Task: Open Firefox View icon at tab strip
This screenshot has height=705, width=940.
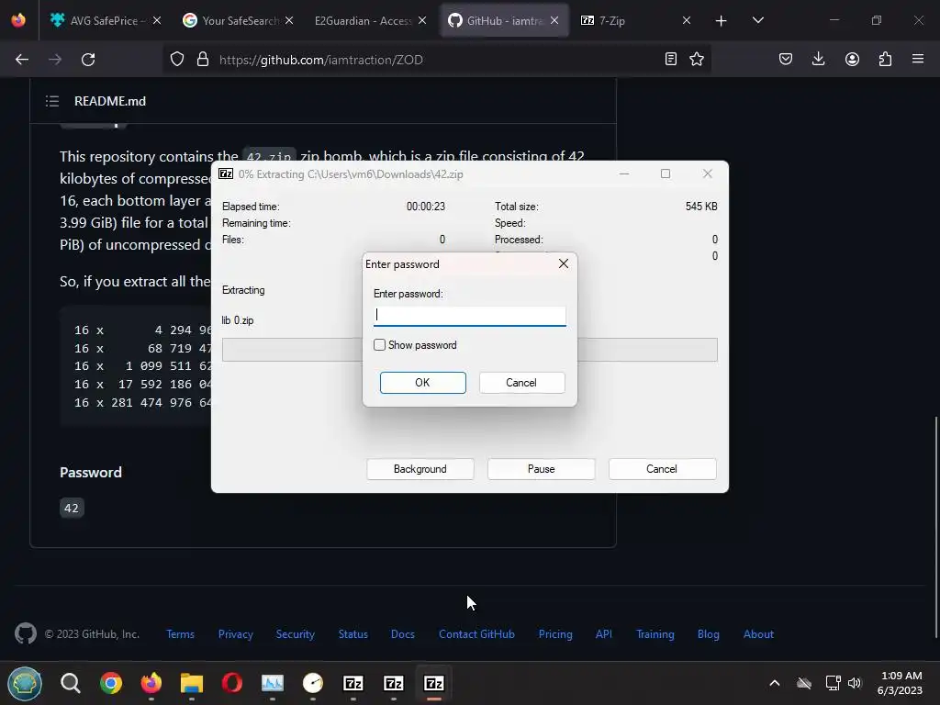Action: pos(18,20)
